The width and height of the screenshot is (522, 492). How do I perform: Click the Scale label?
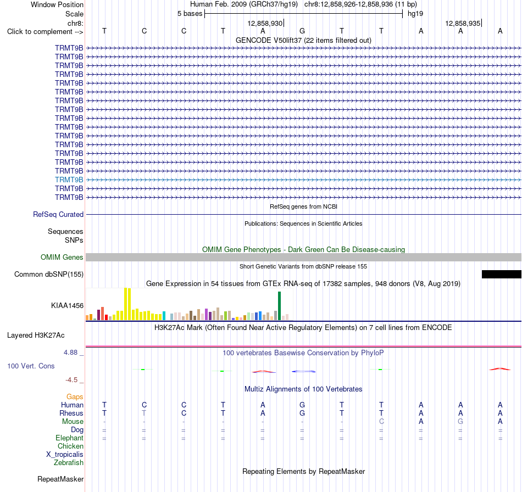pos(74,14)
